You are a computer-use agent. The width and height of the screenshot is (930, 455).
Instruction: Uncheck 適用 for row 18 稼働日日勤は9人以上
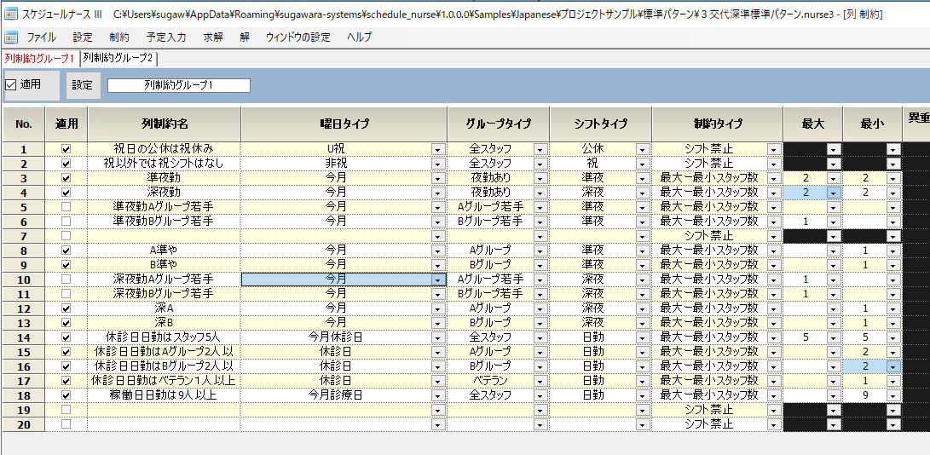(66, 395)
